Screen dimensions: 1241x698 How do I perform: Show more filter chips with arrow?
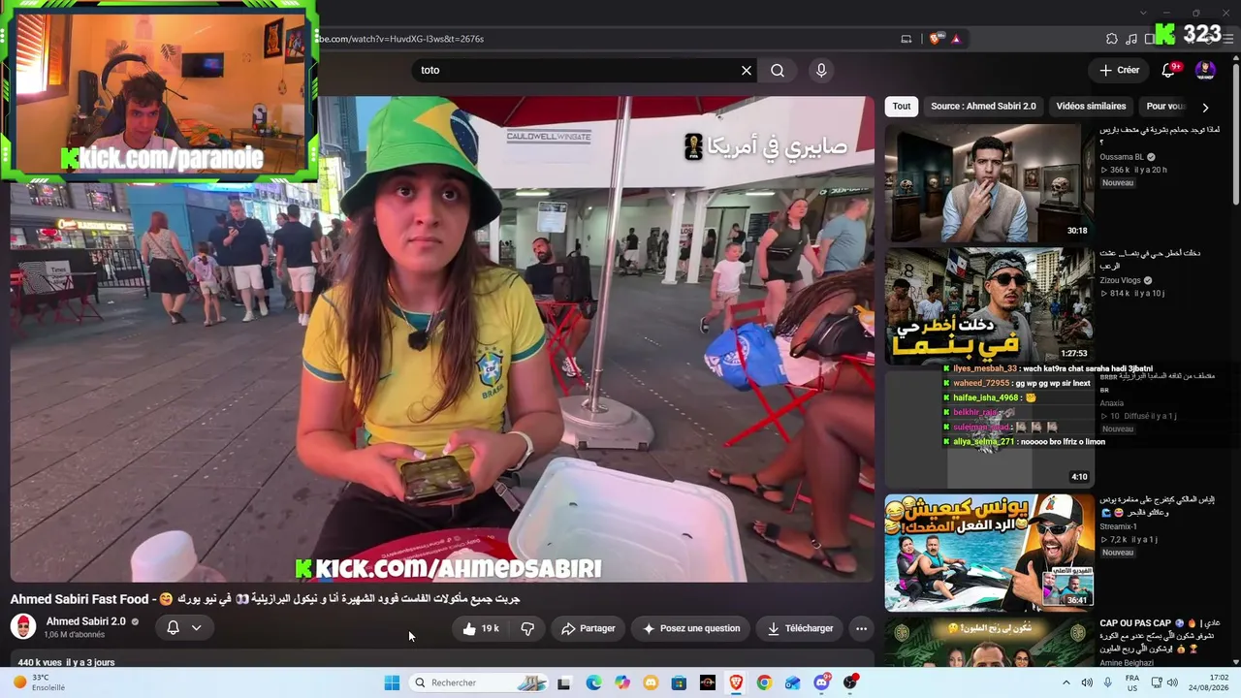(1205, 108)
